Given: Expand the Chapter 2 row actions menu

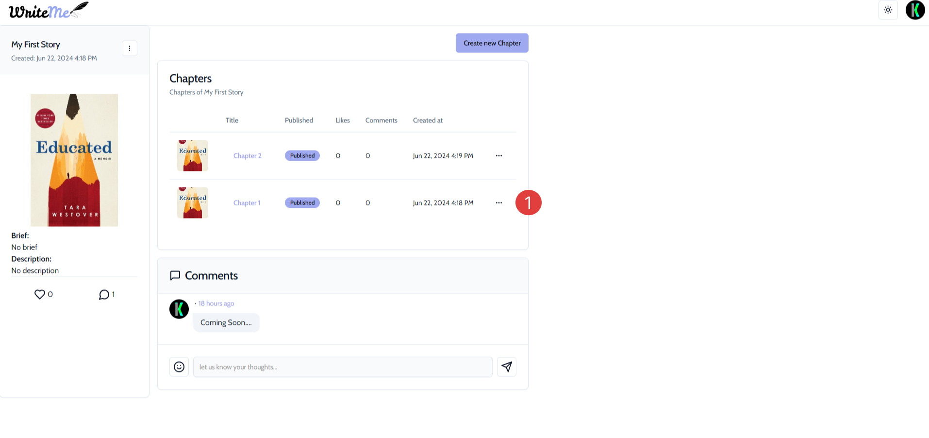Looking at the screenshot, I should pos(498,156).
